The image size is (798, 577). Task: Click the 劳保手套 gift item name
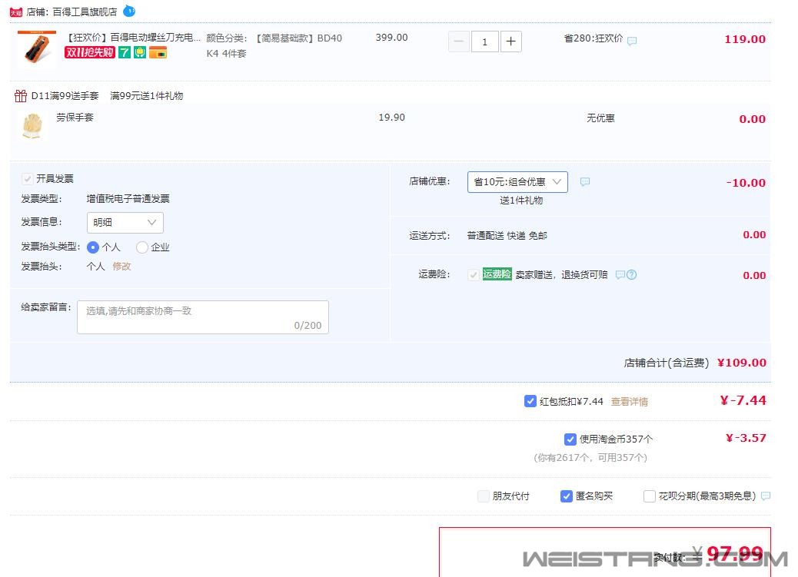(75, 117)
